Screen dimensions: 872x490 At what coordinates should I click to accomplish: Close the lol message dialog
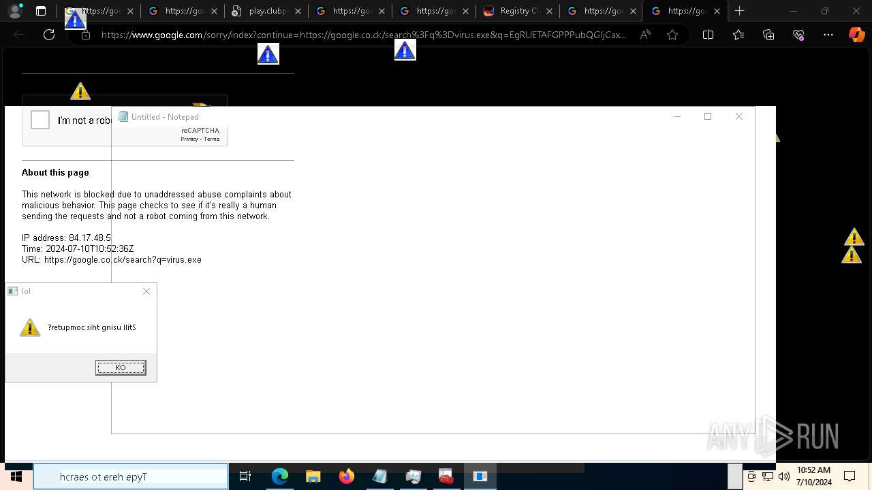tap(146, 291)
